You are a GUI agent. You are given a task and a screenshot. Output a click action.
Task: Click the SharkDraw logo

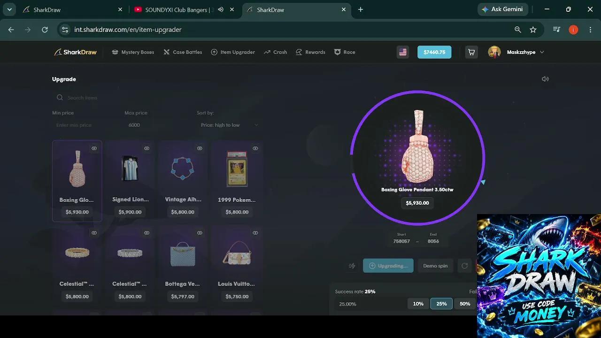(75, 52)
